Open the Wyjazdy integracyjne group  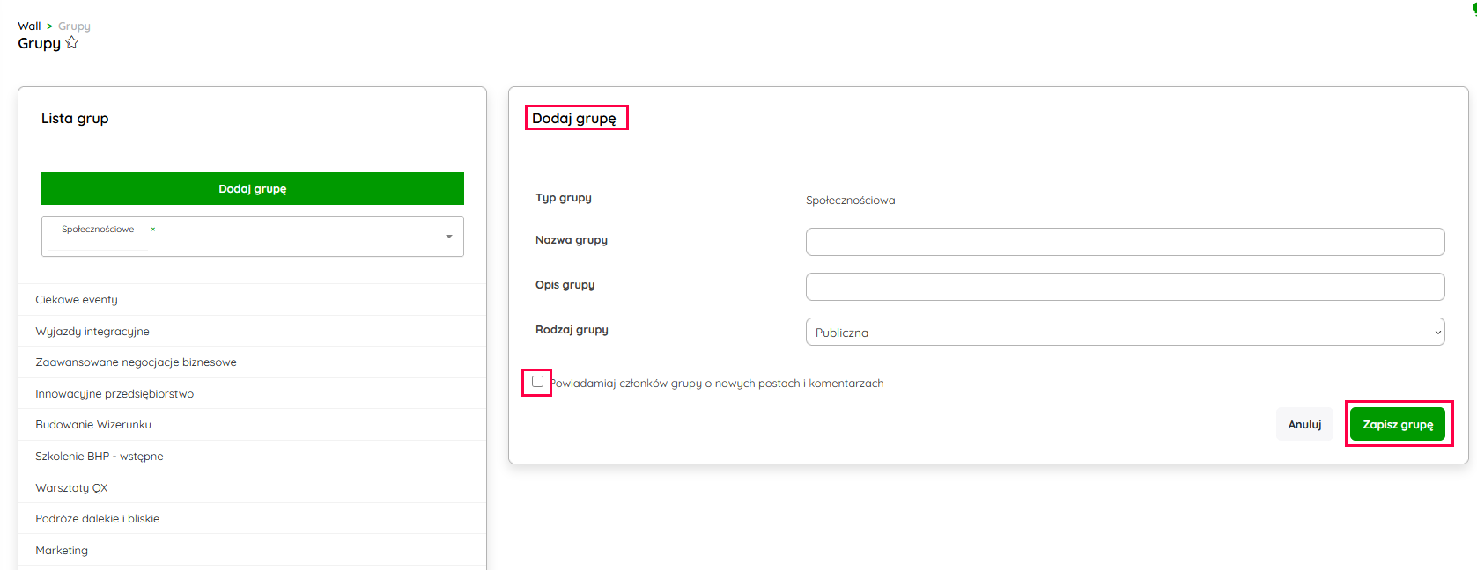point(92,332)
